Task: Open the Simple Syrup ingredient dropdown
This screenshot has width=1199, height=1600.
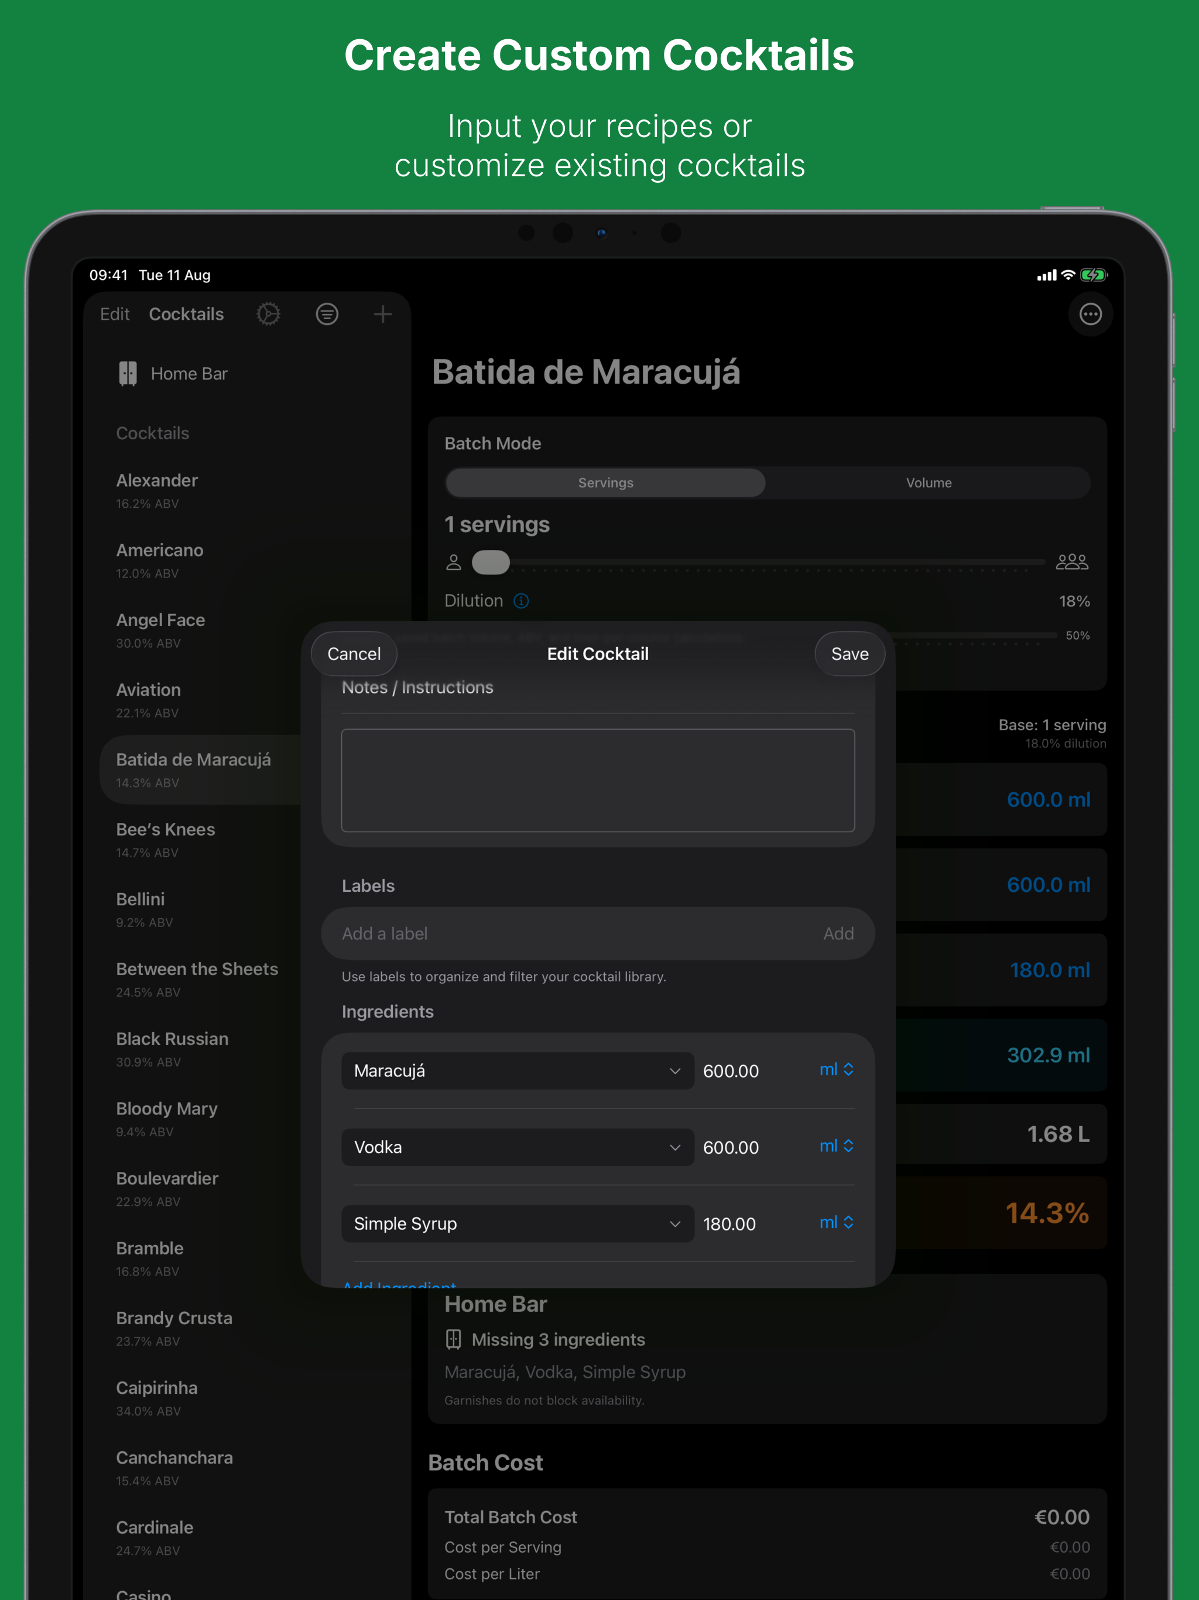Action: [x=517, y=1223]
